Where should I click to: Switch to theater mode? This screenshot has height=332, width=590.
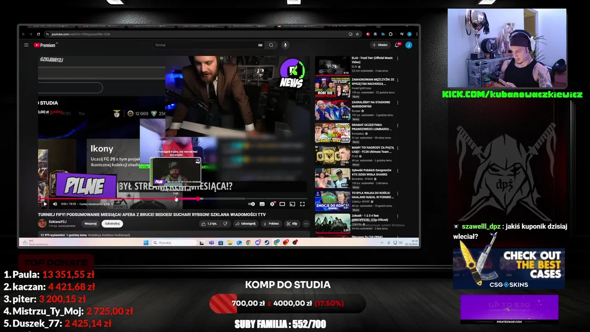coord(282,204)
